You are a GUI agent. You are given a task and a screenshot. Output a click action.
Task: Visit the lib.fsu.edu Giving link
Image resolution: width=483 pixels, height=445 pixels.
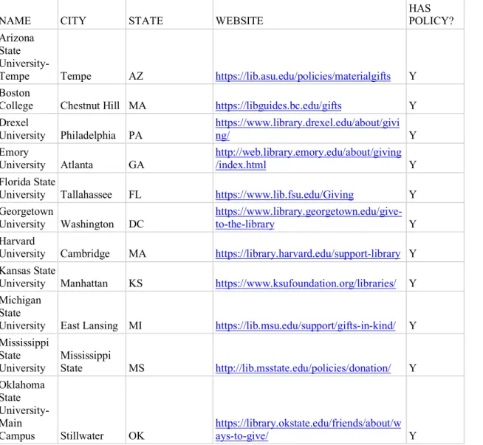[x=284, y=195]
